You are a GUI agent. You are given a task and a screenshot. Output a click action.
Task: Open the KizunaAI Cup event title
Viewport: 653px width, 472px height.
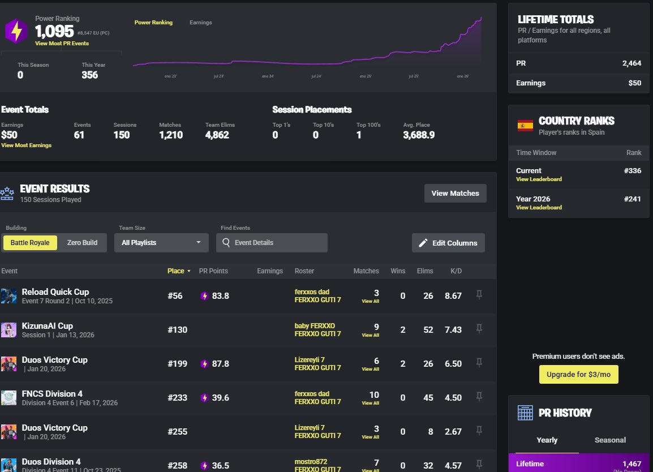click(47, 326)
